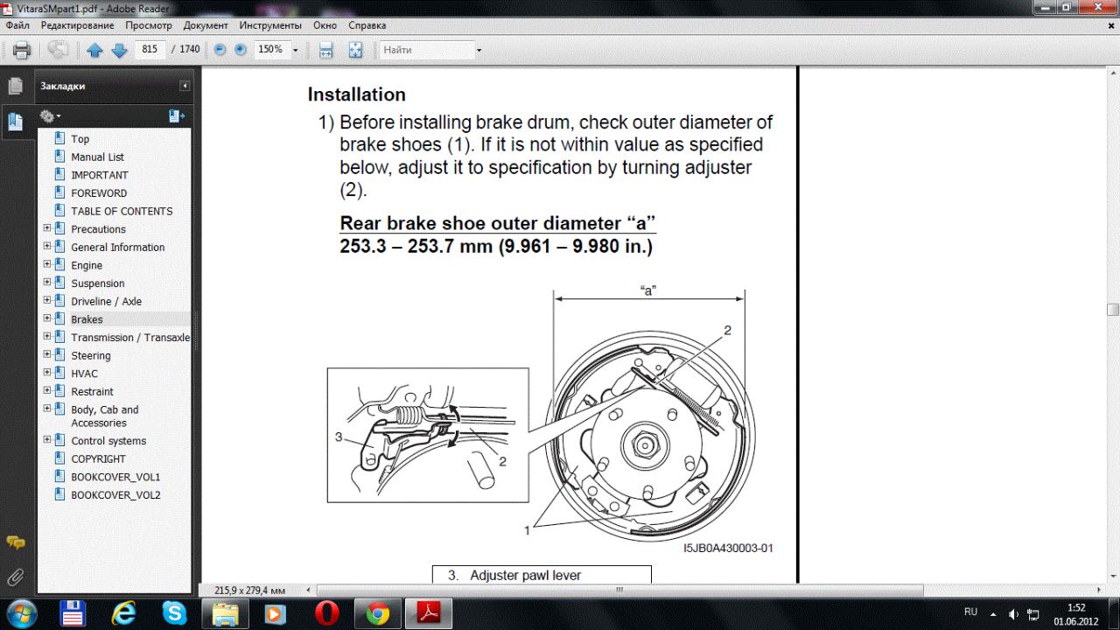Viewport: 1120px width, 630px height.
Task: Collapse the Закладки bookmarks panel
Action: [x=184, y=86]
